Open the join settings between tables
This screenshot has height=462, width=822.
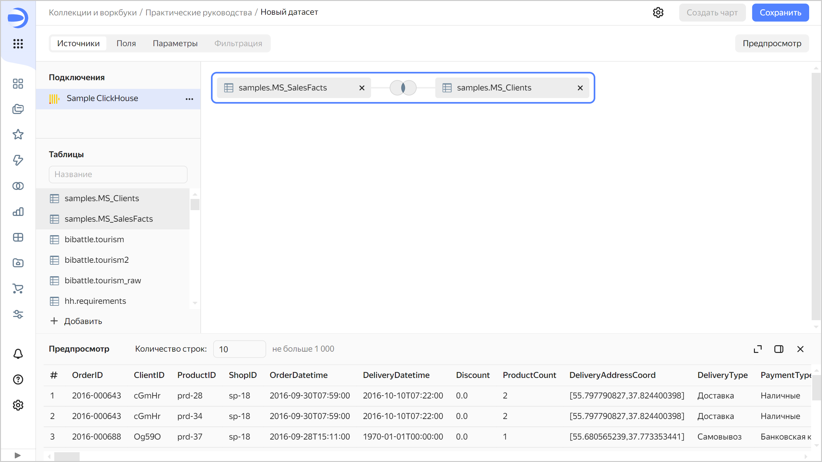[403, 88]
